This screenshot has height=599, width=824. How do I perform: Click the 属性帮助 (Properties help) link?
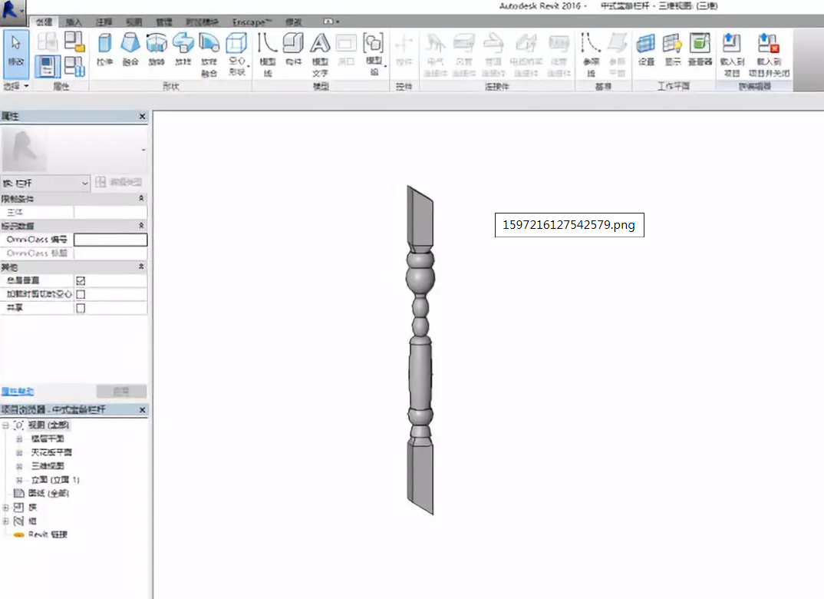pos(17,391)
